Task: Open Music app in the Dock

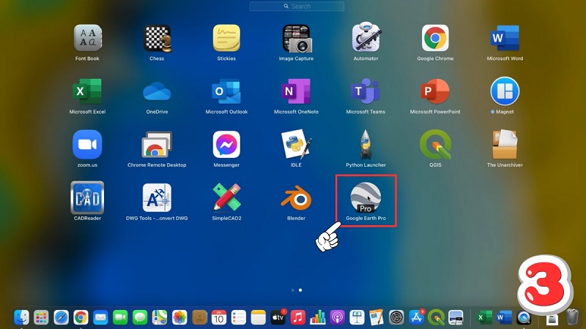Action: point(297,317)
